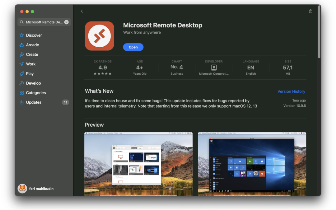The height and width of the screenshot is (210, 336).
Task: Open the Microsoft Remote Desktop app
Action: coord(133,47)
